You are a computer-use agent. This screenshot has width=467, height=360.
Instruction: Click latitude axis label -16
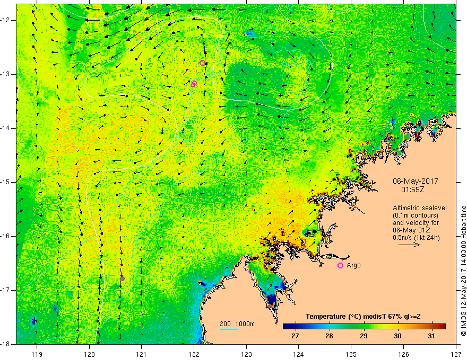point(6,236)
